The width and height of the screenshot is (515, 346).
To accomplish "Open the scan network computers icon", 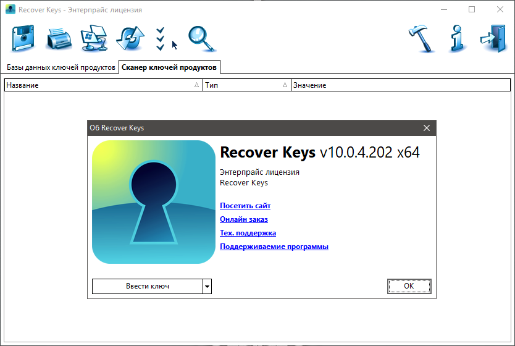I will click(x=94, y=38).
